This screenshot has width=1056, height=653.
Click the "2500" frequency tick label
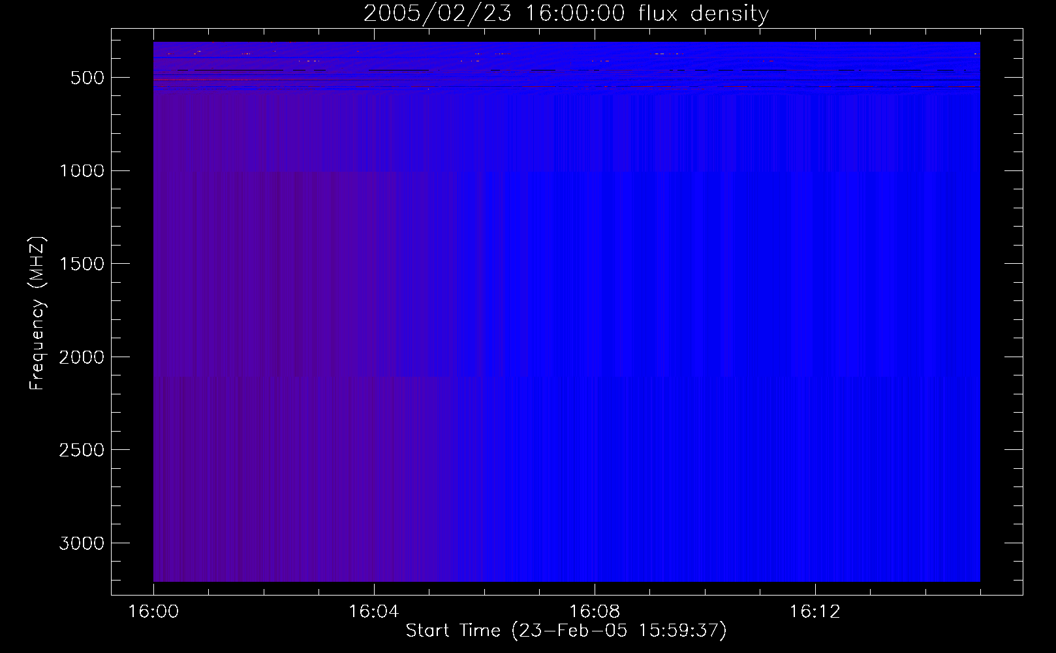82,451
